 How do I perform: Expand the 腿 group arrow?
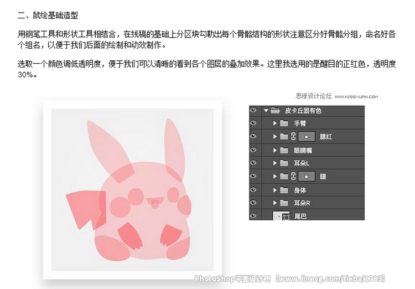(x=274, y=176)
